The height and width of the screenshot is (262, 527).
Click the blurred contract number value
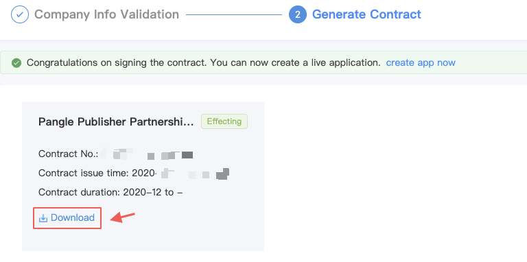[x=147, y=154]
